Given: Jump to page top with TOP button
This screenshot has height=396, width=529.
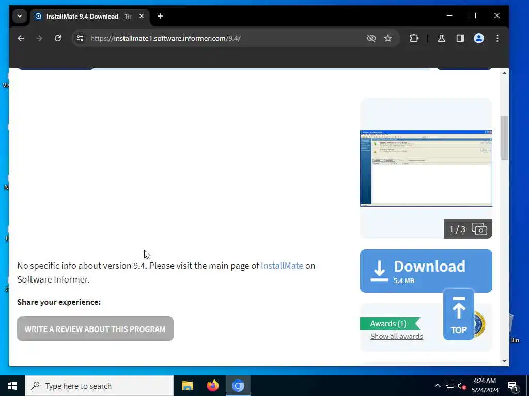Looking at the screenshot, I should click(x=459, y=315).
